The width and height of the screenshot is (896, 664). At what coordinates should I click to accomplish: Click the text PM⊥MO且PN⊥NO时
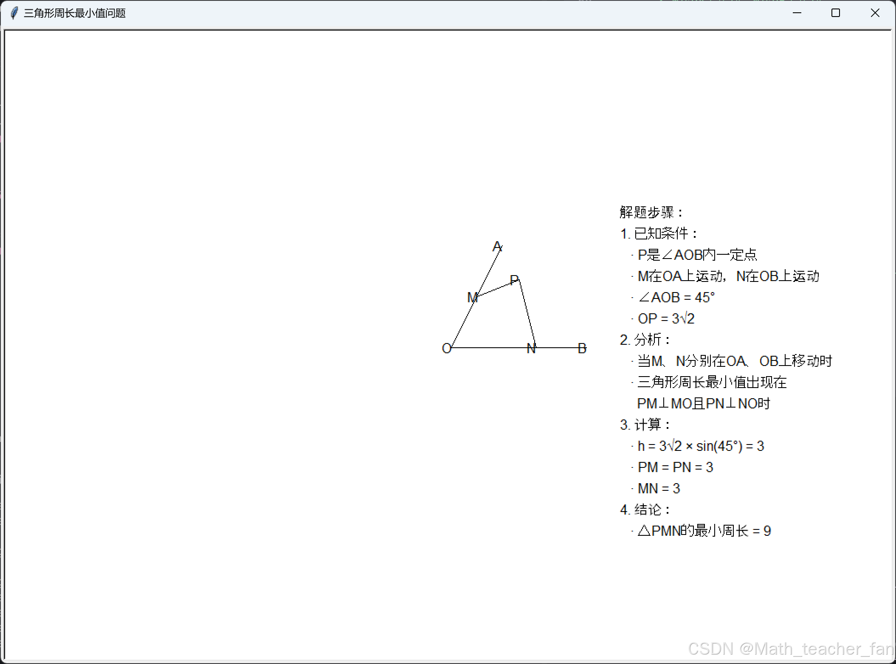(703, 403)
